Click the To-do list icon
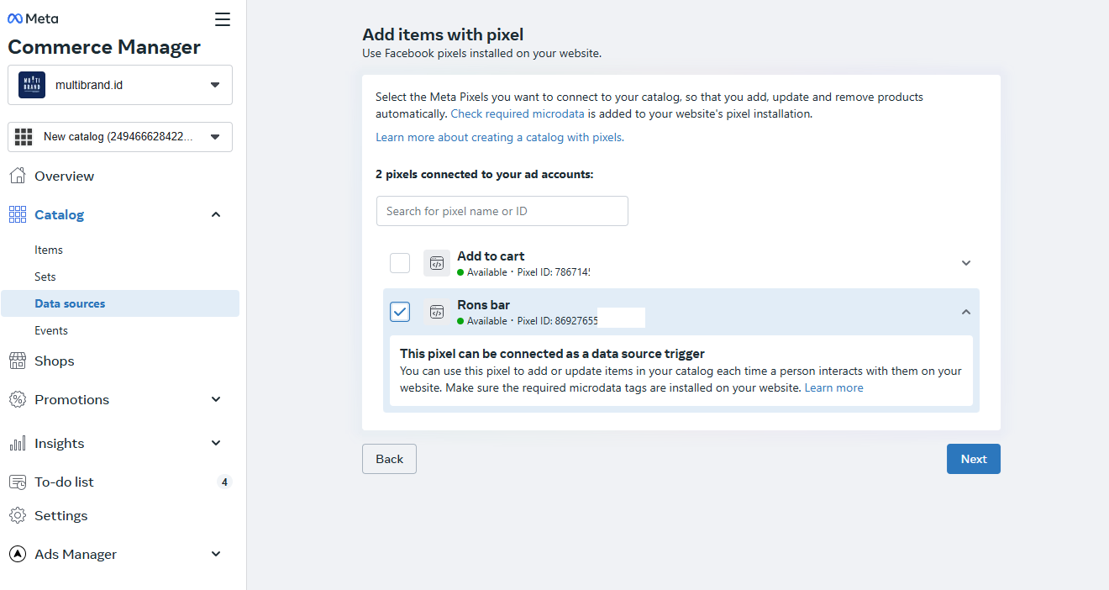The width and height of the screenshot is (1109, 590). (x=17, y=482)
